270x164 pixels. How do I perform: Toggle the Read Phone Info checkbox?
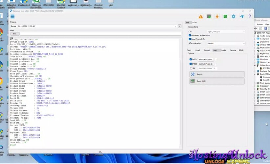coord(190,39)
